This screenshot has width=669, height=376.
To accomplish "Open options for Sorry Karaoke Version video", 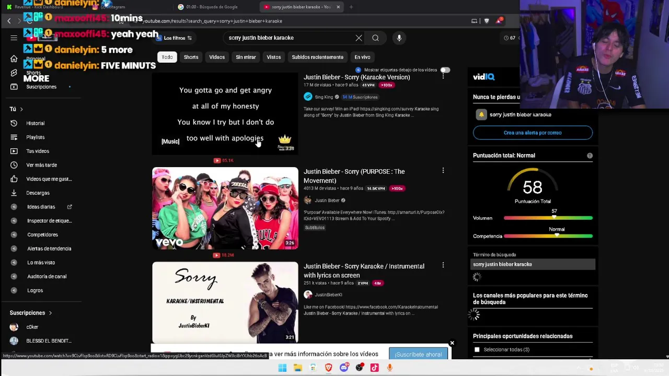I will 443,76.
